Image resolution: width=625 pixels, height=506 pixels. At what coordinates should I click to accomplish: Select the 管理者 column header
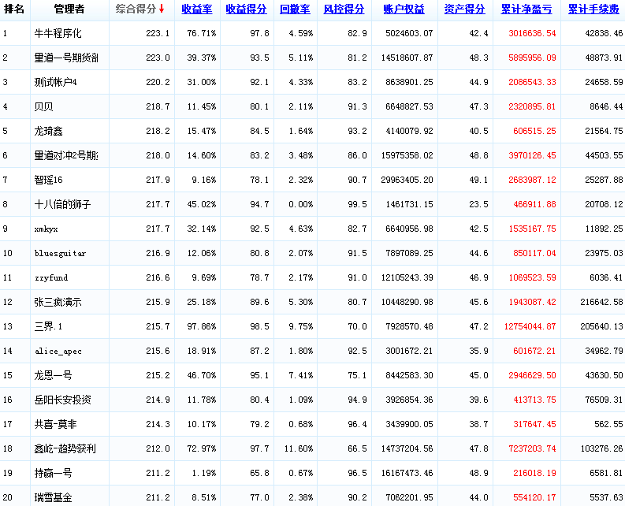[69, 9]
